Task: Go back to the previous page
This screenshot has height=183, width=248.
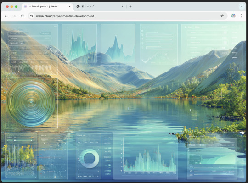Action: pos(6,16)
